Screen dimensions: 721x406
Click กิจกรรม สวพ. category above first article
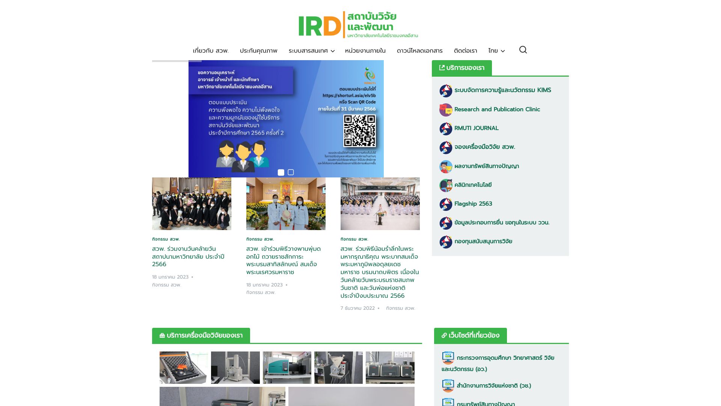(x=166, y=239)
